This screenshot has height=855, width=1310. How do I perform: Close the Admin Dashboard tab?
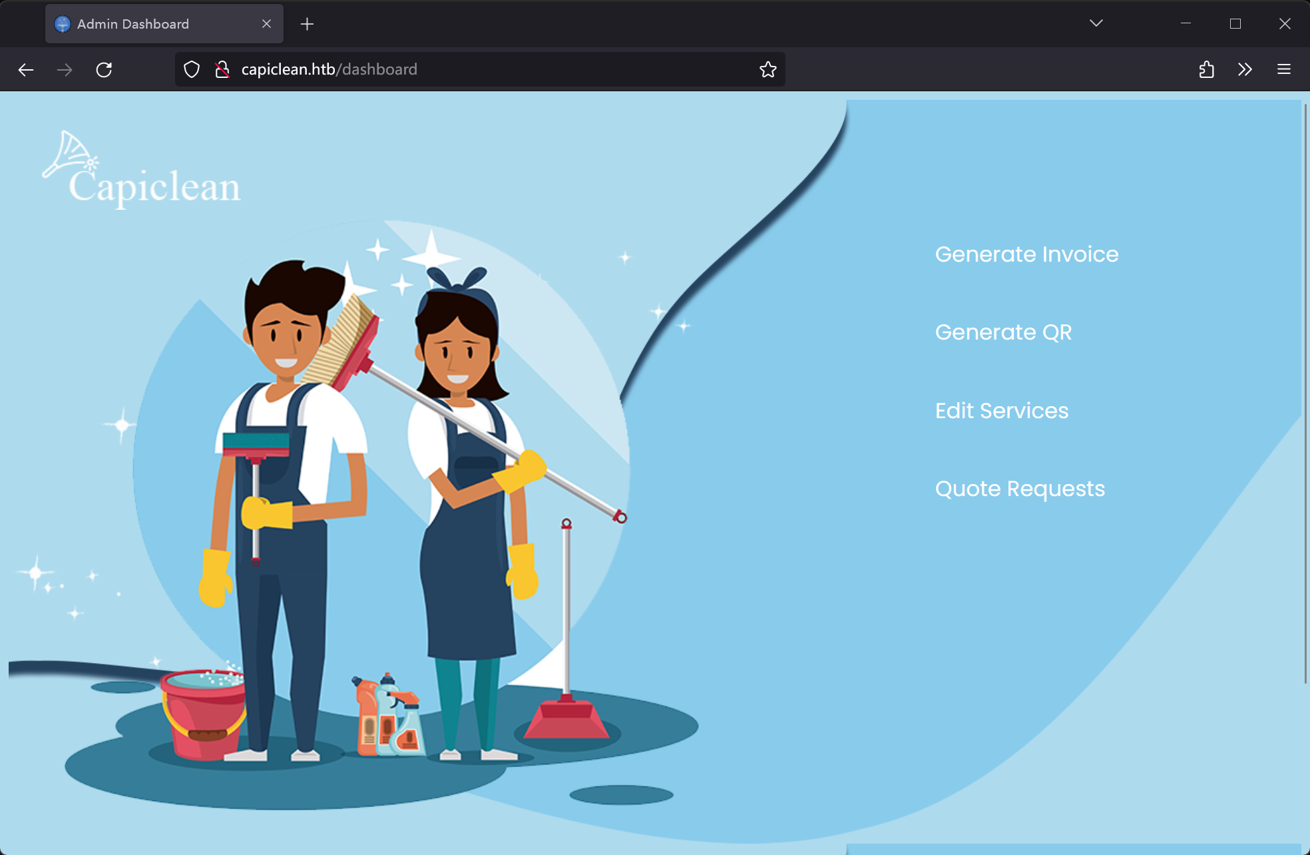pyautogui.click(x=266, y=24)
